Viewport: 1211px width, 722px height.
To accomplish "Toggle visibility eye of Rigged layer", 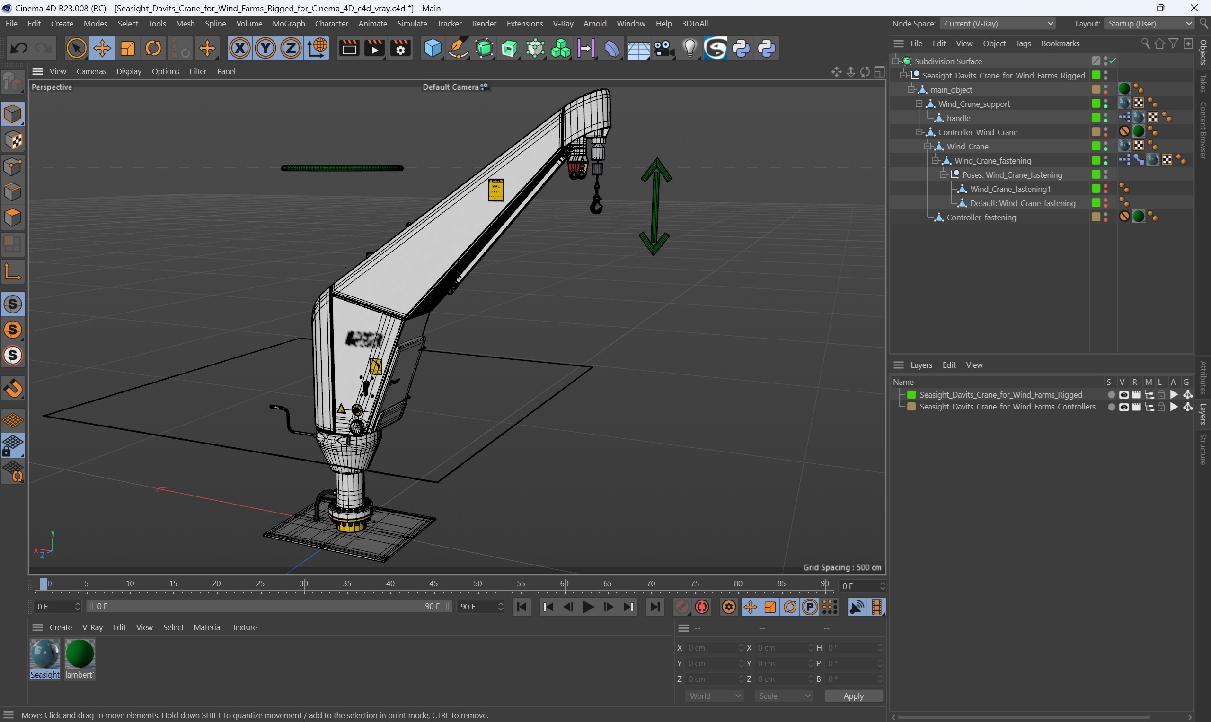I will 1123,394.
